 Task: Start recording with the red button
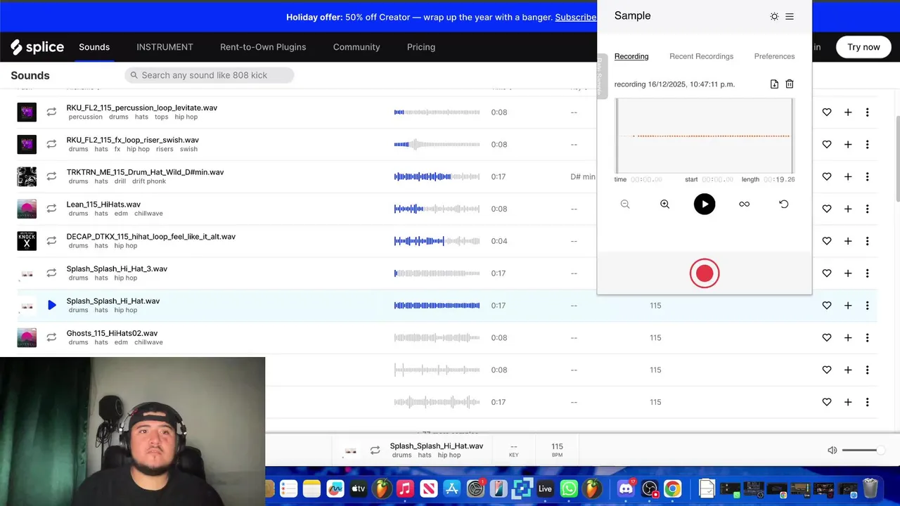click(x=705, y=273)
